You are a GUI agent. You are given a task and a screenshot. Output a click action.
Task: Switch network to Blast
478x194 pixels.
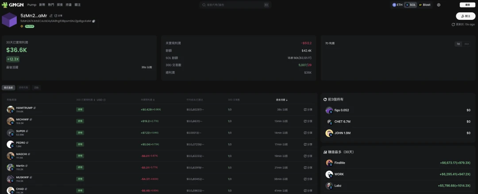click(x=424, y=5)
